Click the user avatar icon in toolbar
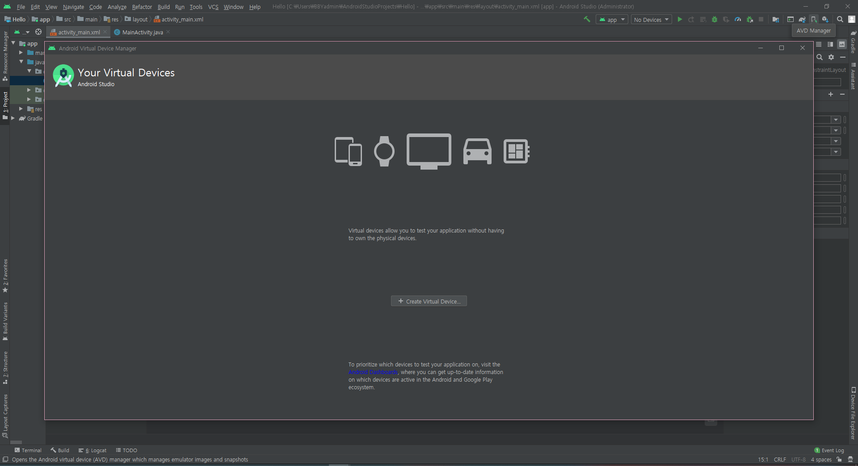The image size is (858, 466). click(852, 19)
